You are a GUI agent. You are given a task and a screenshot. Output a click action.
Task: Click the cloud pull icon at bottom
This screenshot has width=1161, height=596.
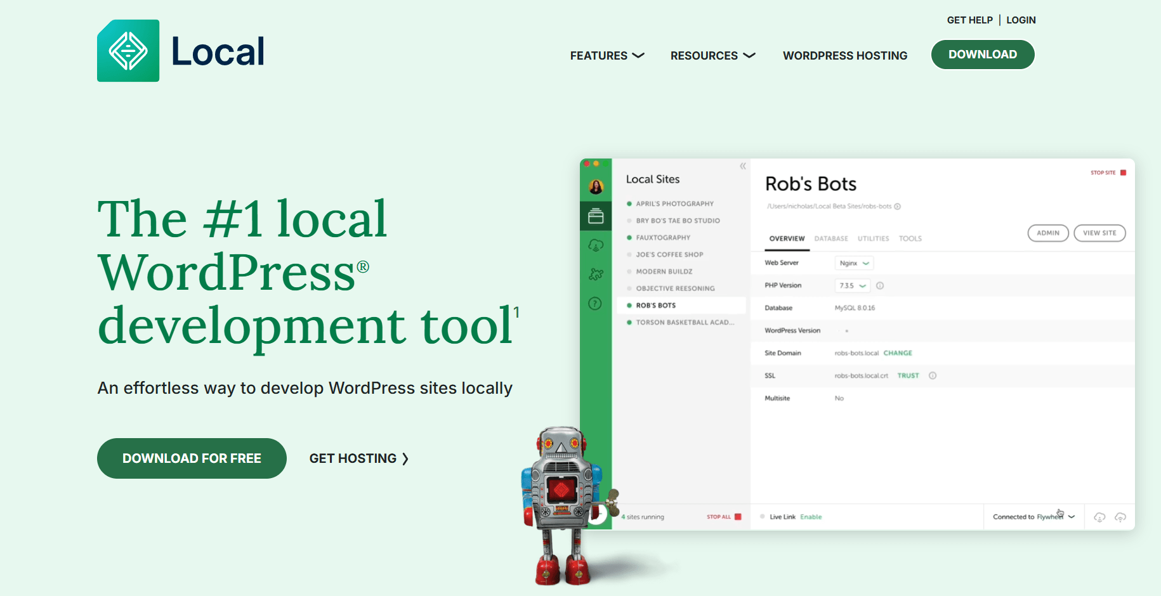tap(1099, 517)
